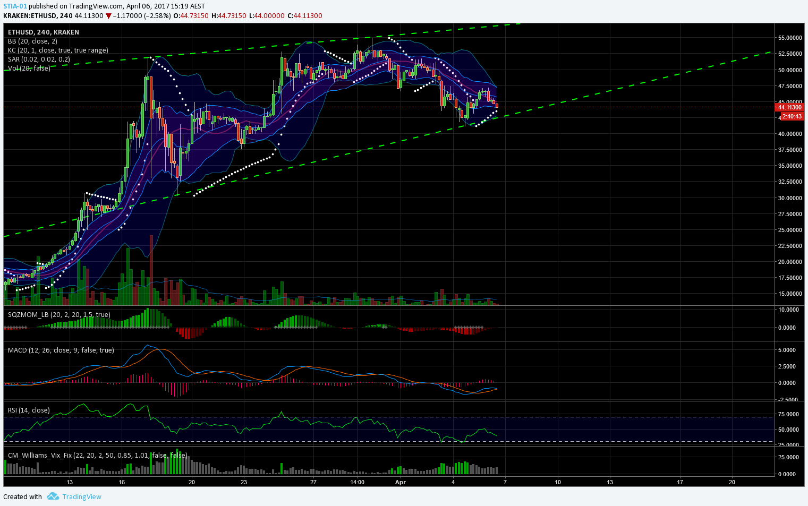
Task: Select the 'SQZMOM_LB (20, 2, 20, 1.5, true)' label
Action: click(59, 315)
